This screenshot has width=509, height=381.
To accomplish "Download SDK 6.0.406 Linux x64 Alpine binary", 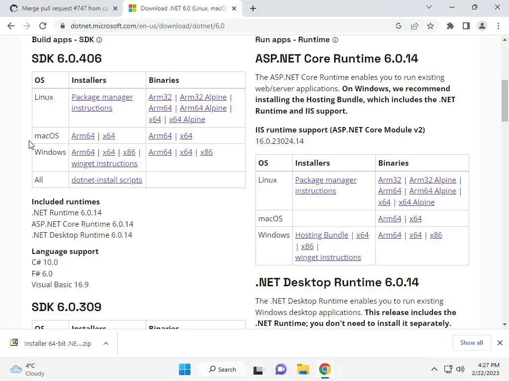I will [x=187, y=120].
